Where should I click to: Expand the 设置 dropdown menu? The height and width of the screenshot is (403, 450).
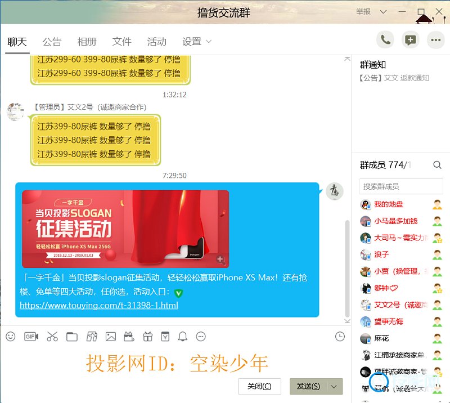tap(197, 42)
